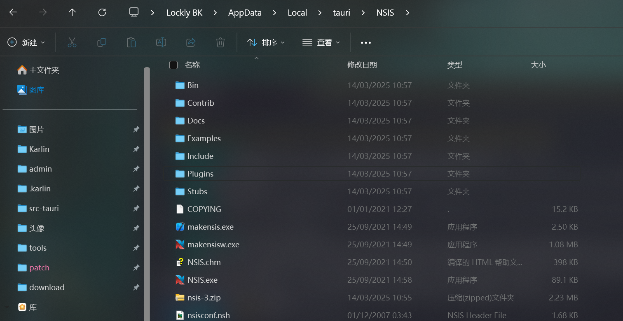Click the Bin folder icon
The image size is (623, 321).
pos(180,85)
